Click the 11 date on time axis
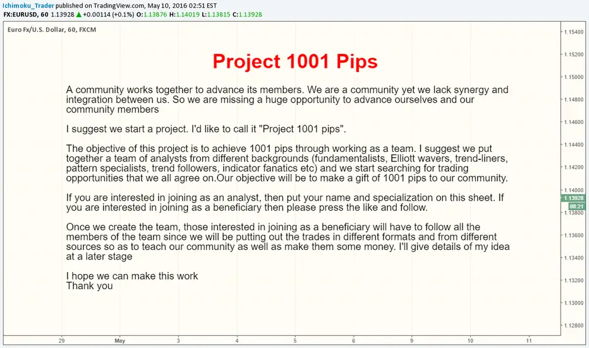This screenshot has width=589, height=348. coord(529,340)
